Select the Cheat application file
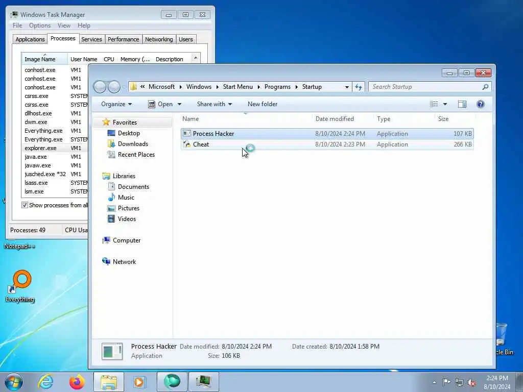Screen dimensions: 523x392 point(327,144)
